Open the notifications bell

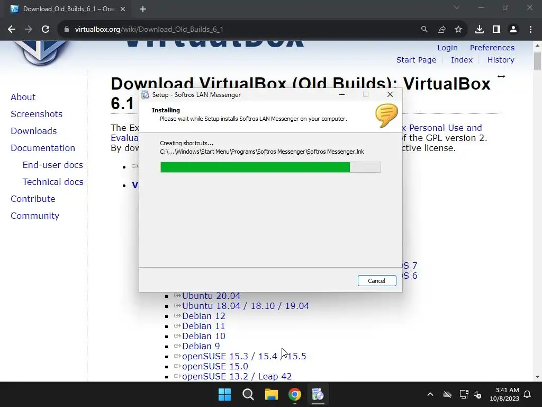528,394
